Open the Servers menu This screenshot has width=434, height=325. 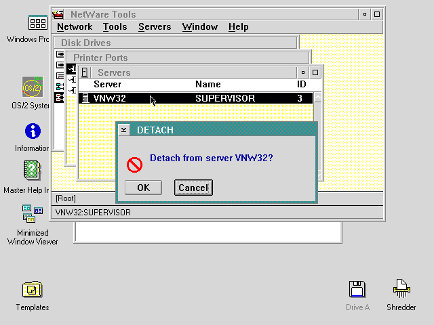click(155, 27)
